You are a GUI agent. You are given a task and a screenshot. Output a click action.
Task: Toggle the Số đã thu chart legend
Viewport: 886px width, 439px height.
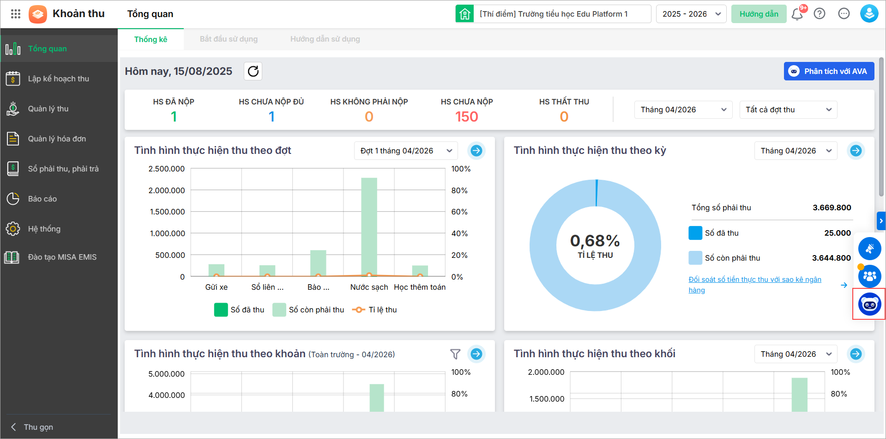click(240, 310)
